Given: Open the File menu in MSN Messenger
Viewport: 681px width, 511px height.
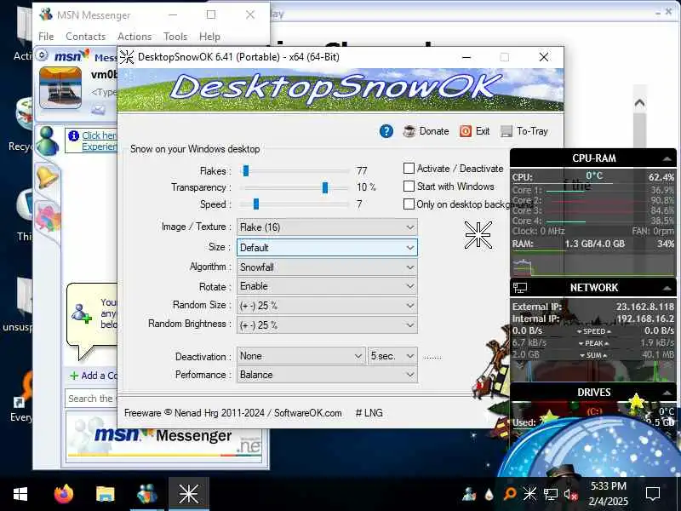Looking at the screenshot, I should 46,37.
